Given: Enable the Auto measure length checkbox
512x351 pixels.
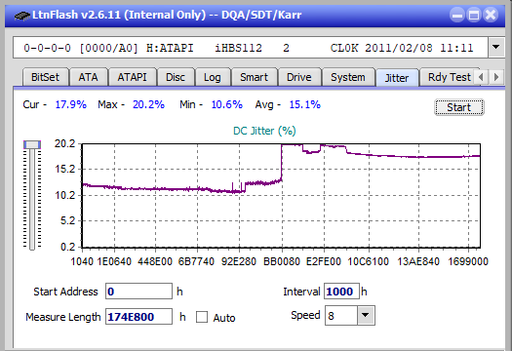Looking at the screenshot, I should tap(202, 317).
